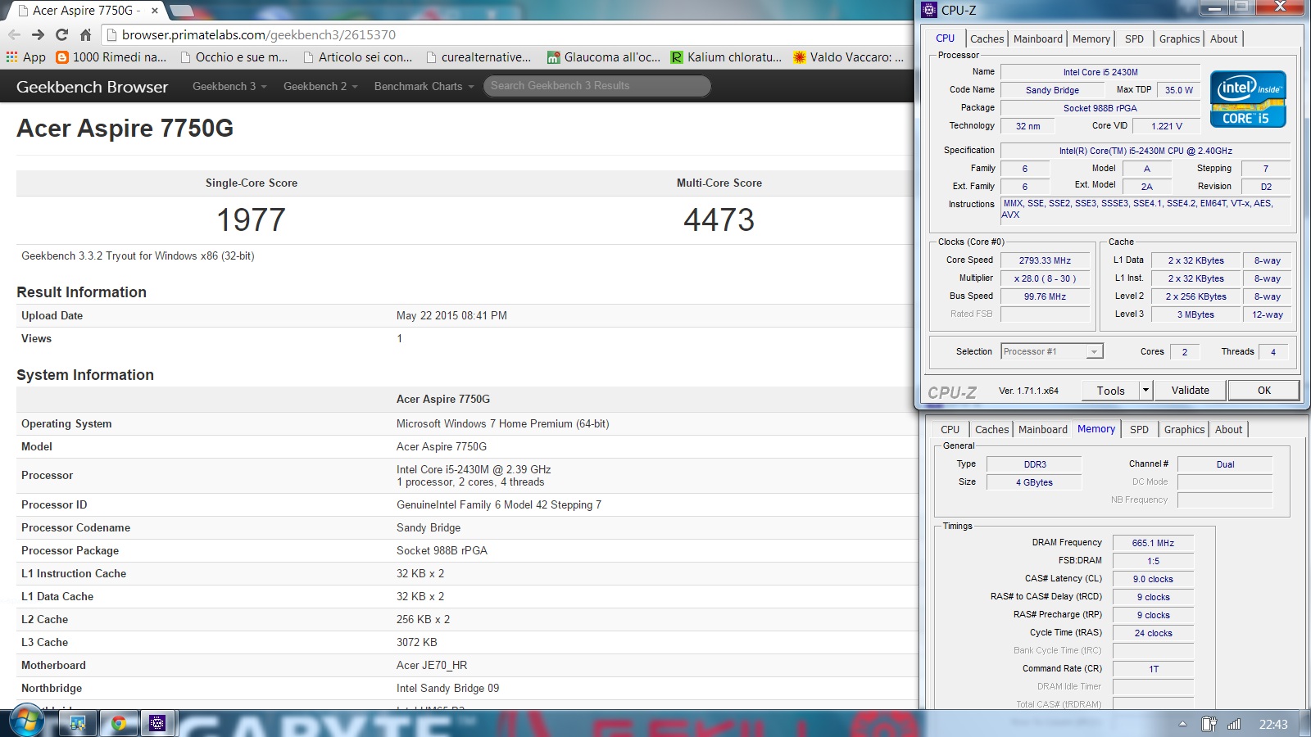Click the L3 Cache value 3072 KB

417,642
